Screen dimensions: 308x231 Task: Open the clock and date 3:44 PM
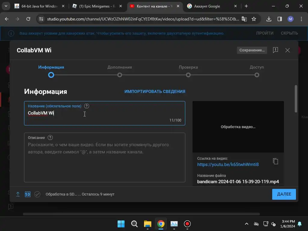pyautogui.click(x=288, y=224)
